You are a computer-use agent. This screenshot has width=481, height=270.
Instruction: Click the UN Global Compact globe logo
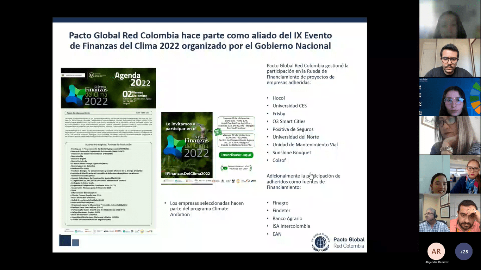(320, 242)
